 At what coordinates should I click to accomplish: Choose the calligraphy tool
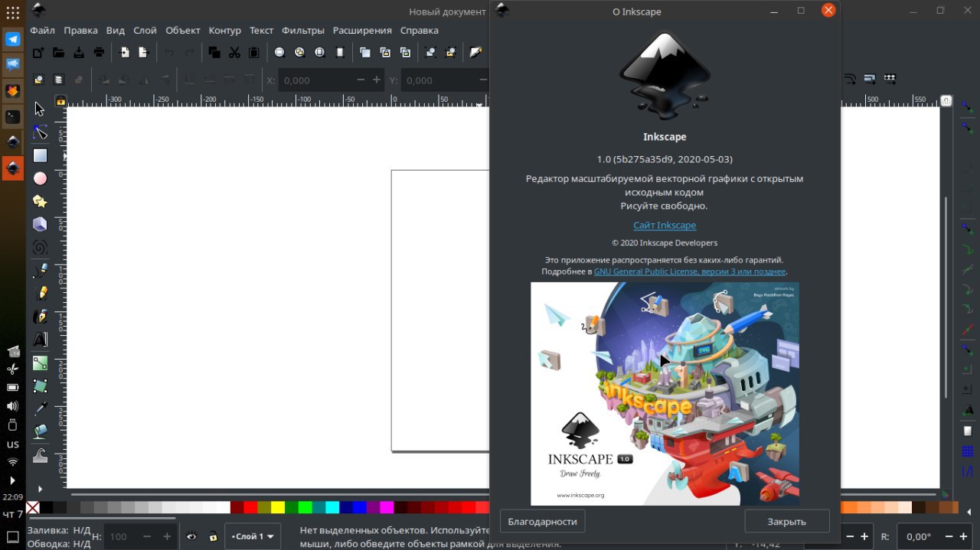pyautogui.click(x=40, y=316)
